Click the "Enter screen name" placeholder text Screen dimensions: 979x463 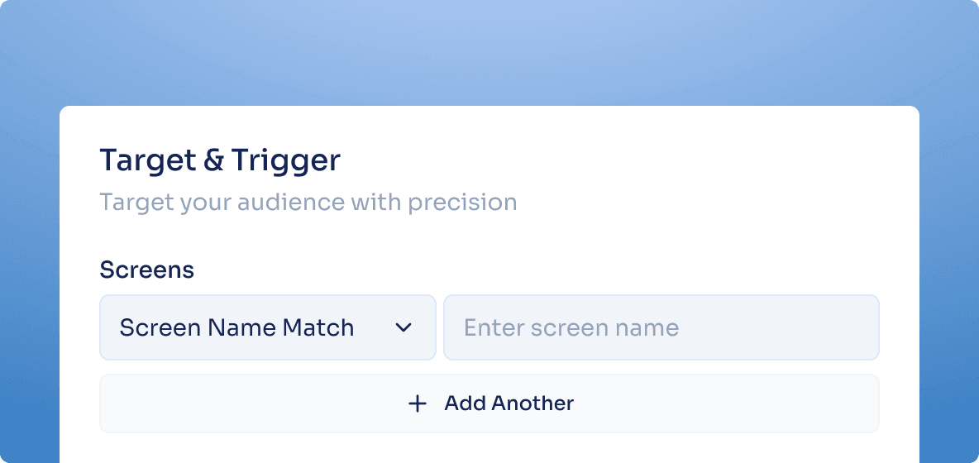pos(571,327)
